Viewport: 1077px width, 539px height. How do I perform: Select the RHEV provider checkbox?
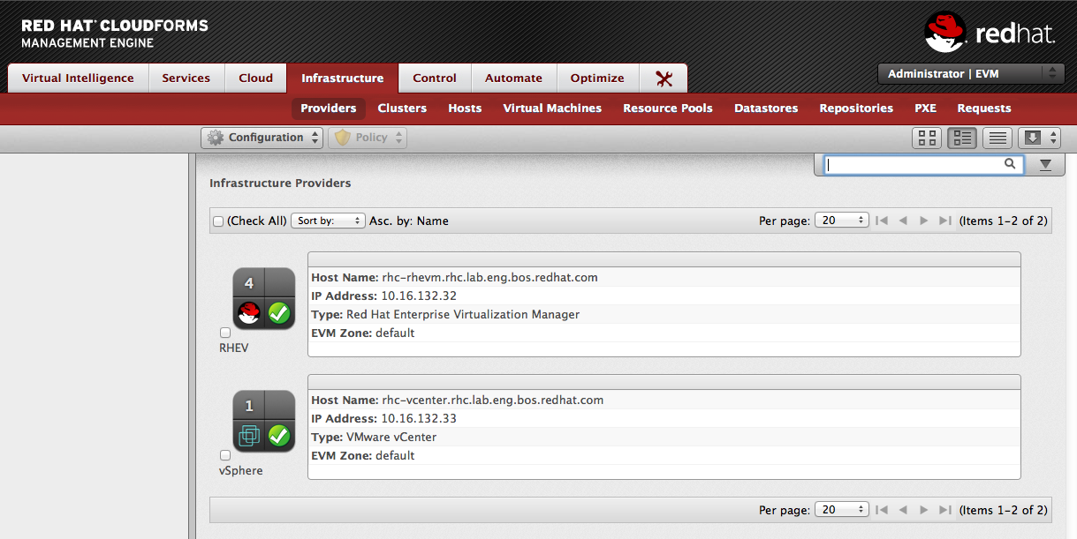tap(225, 333)
